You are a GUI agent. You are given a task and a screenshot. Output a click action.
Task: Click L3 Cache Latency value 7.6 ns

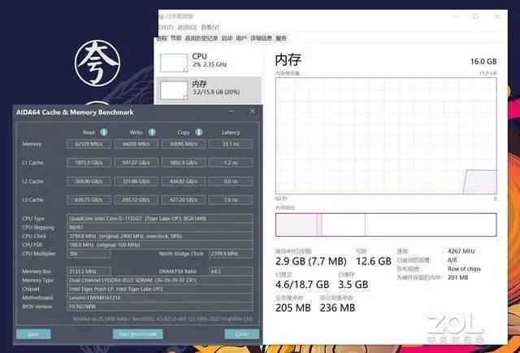pyautogui.click(x=231, y=200)
